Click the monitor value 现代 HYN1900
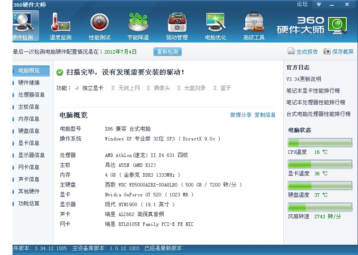Viewport: 358px width, 255px height. [x=140, y=204]
